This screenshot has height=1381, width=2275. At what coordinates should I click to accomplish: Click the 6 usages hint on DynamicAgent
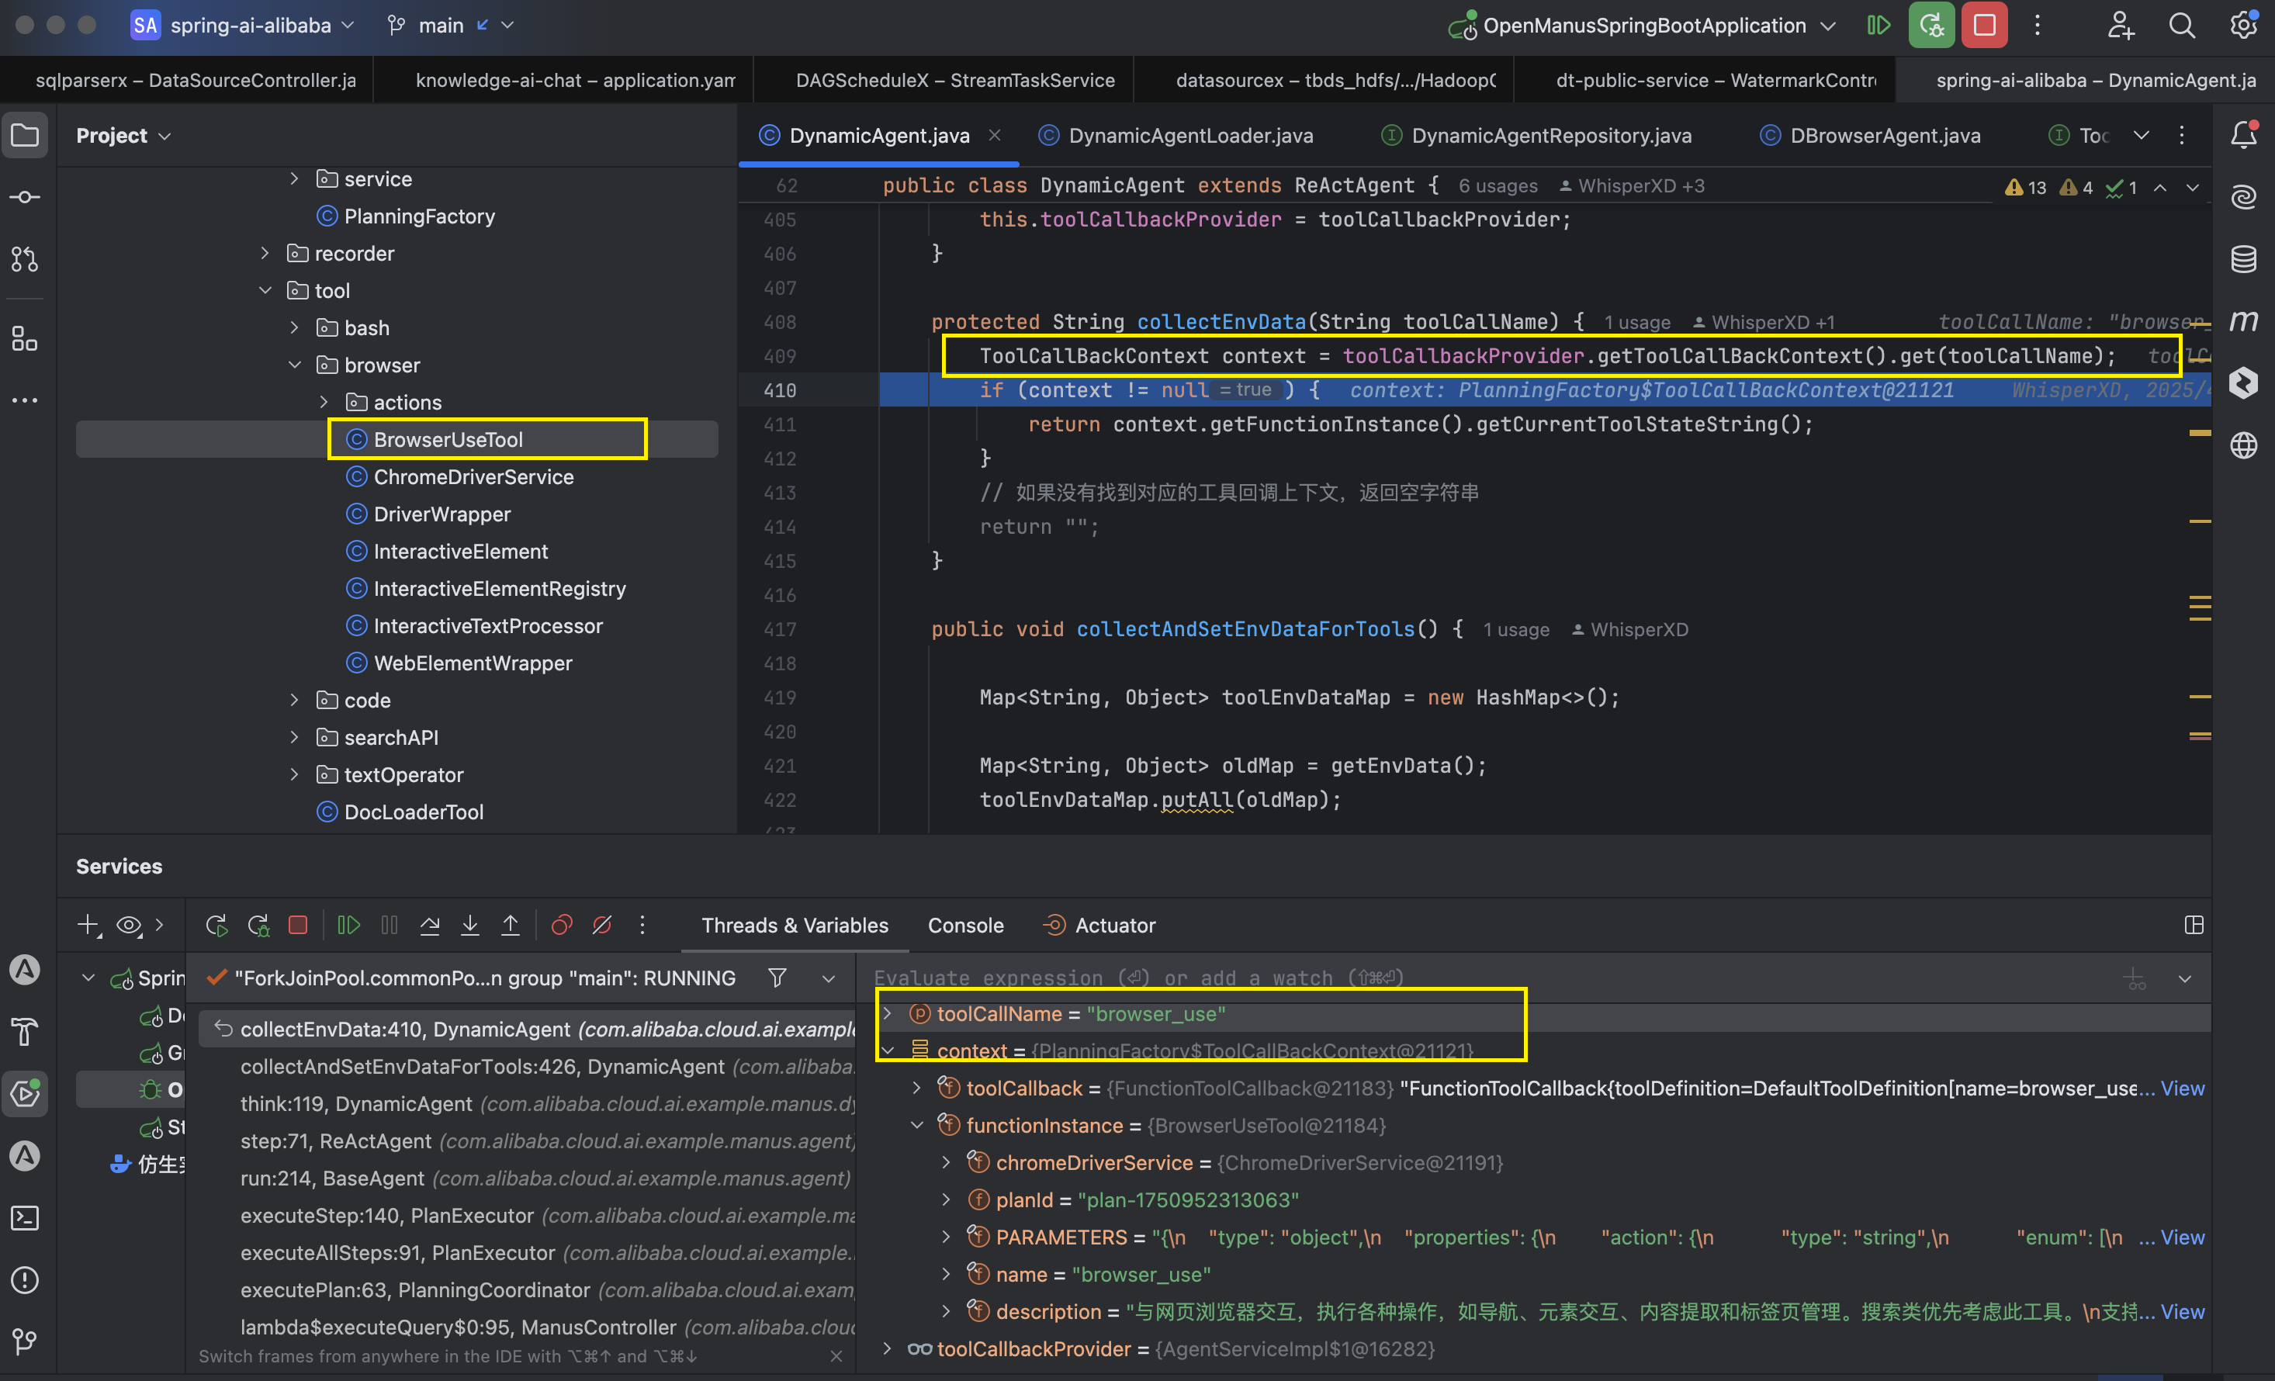coord(1498,185)
